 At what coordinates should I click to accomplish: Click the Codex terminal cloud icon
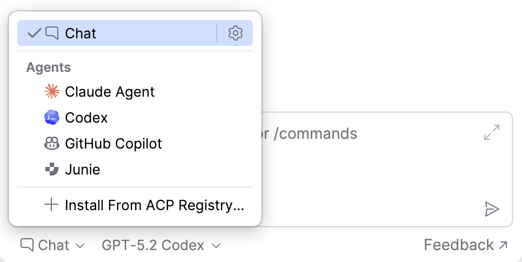52,118
